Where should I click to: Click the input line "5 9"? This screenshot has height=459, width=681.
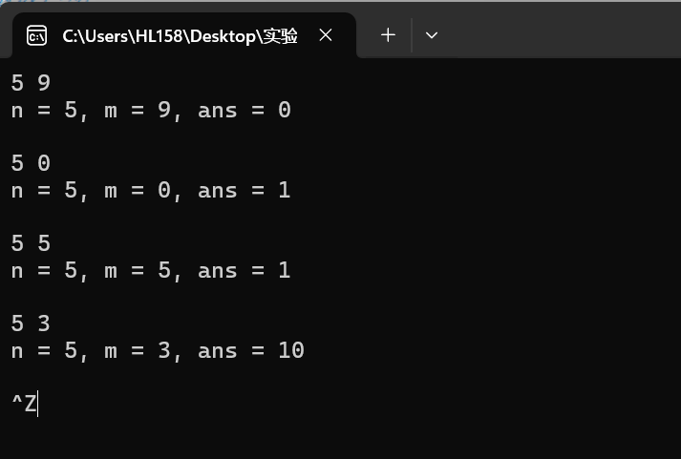31,83
